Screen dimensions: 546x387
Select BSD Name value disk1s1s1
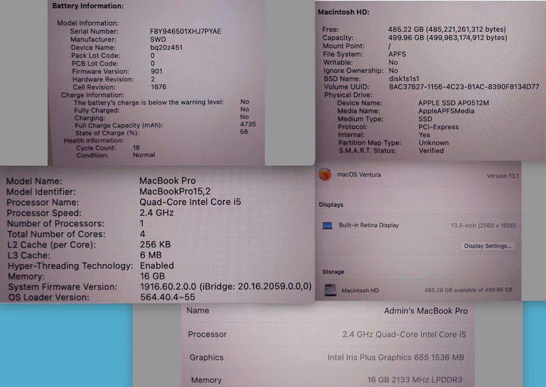coord(404,78)
